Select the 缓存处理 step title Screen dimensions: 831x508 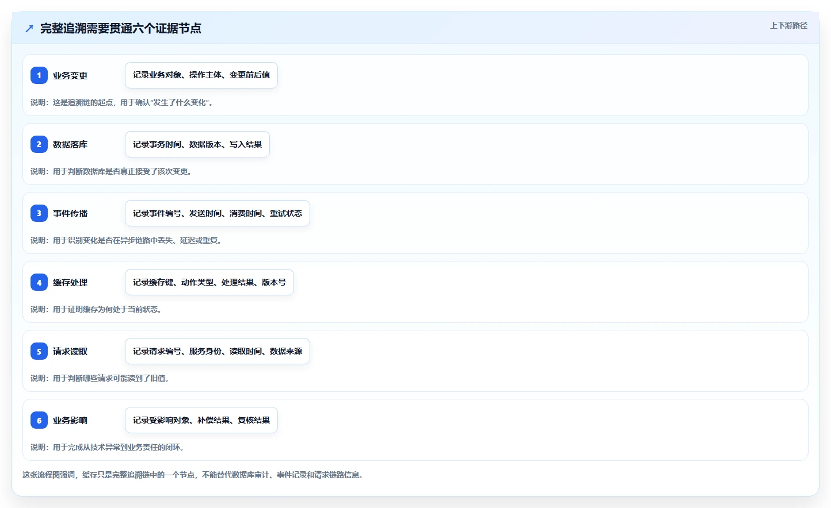coord(70,282)
